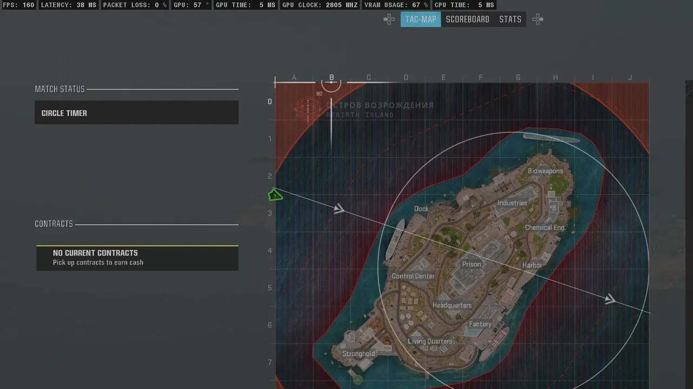Click the Control Center location label
The height and width of the screenshot is (389, 693).
[x=413, y=276]
